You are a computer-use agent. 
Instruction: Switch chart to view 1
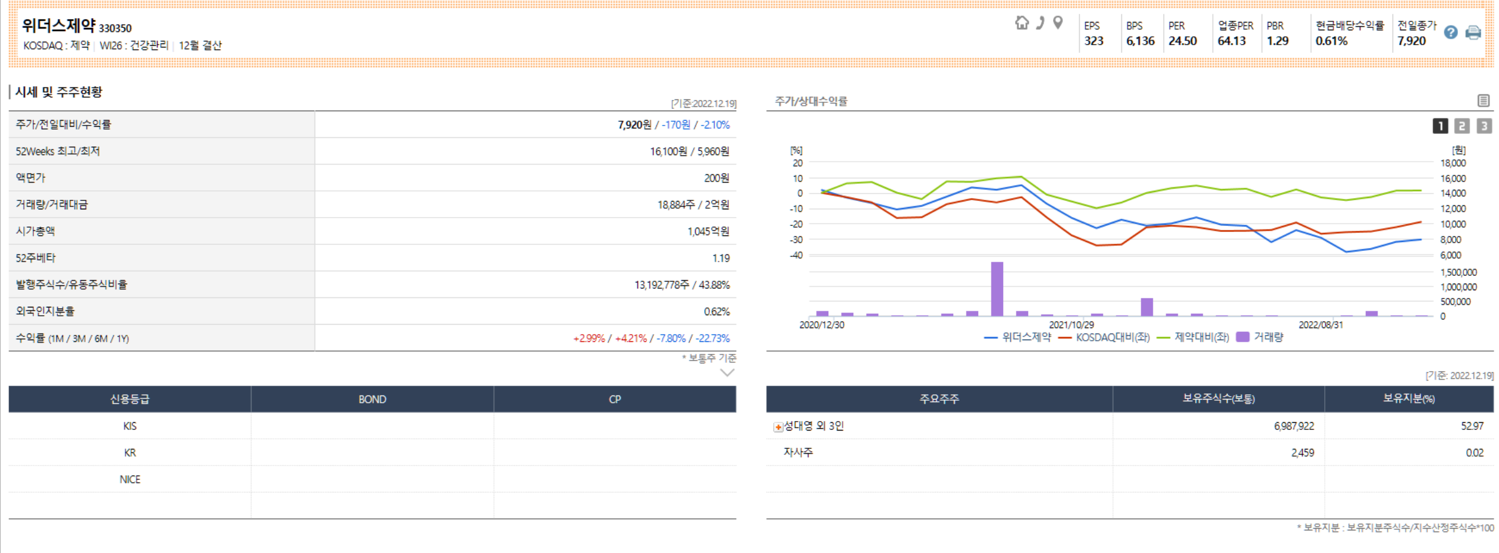1440,126
